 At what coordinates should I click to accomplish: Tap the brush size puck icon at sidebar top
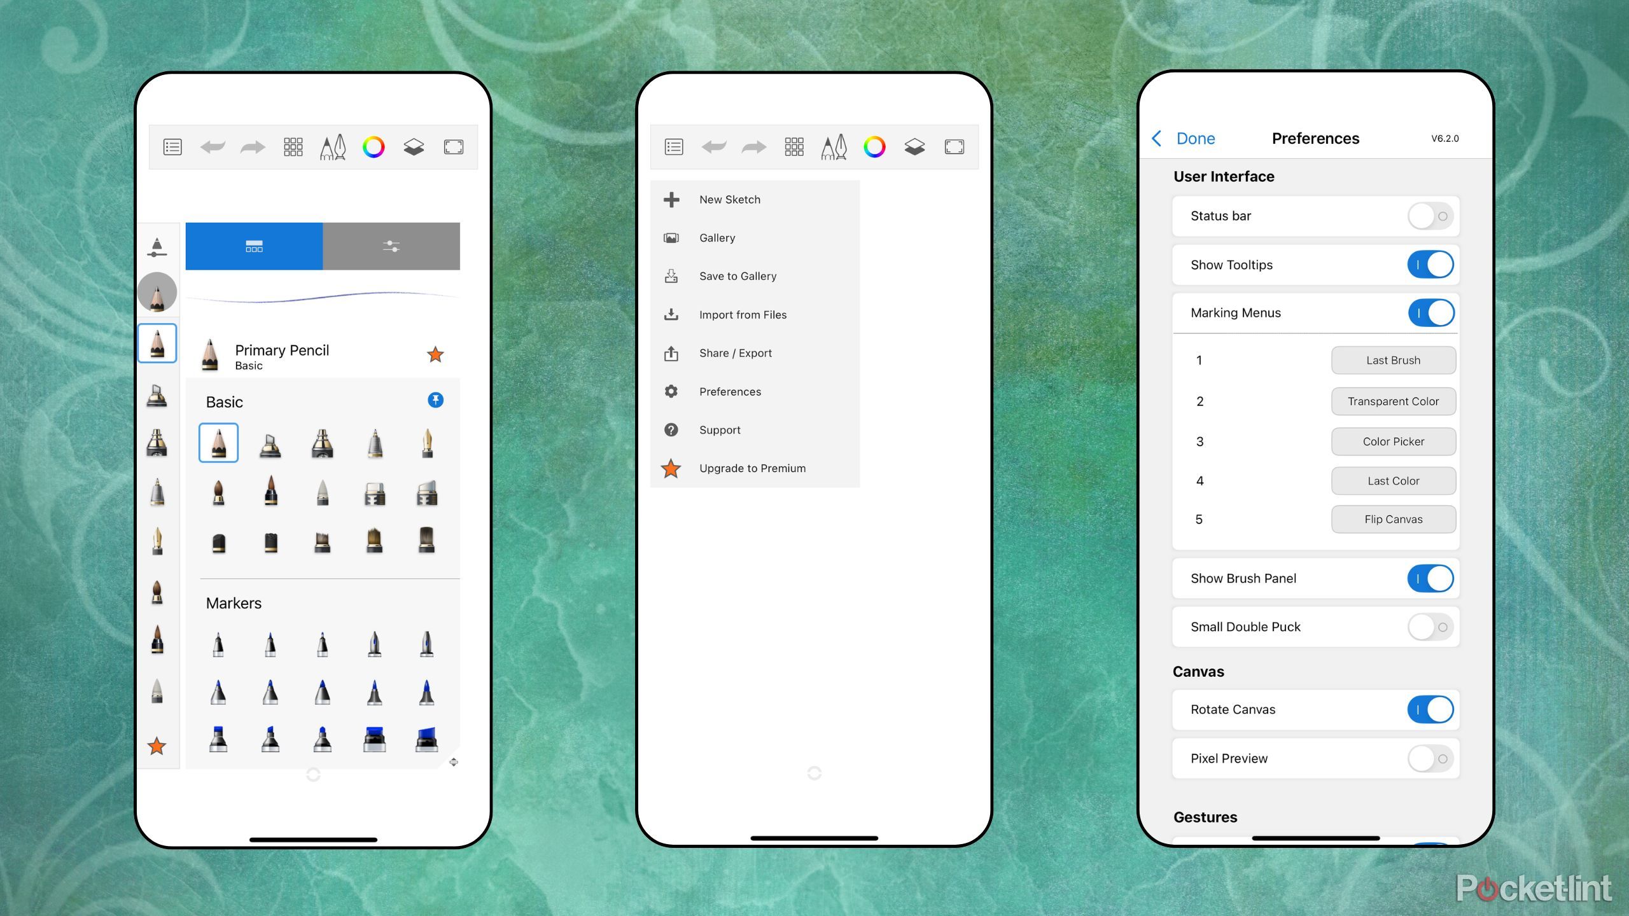[x=157, y=247]
